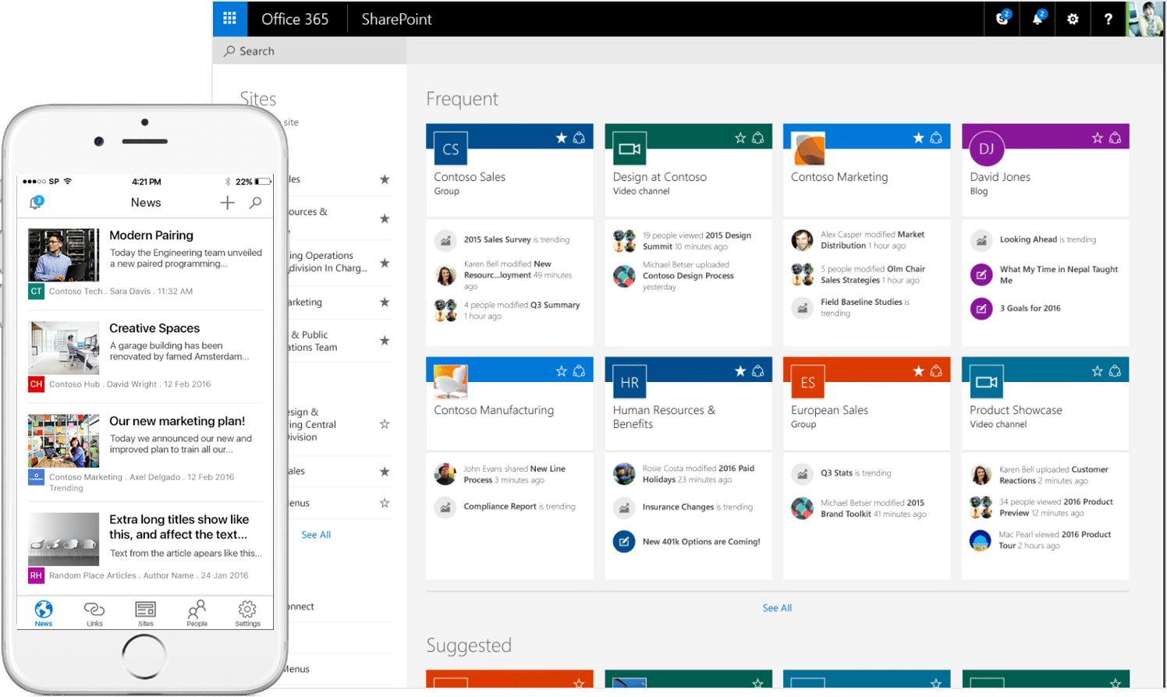The width and height of the screenshot is (1167, 697).
Task: Click the CS logo tile of Contoso Sales
Action: coord(451,149)
